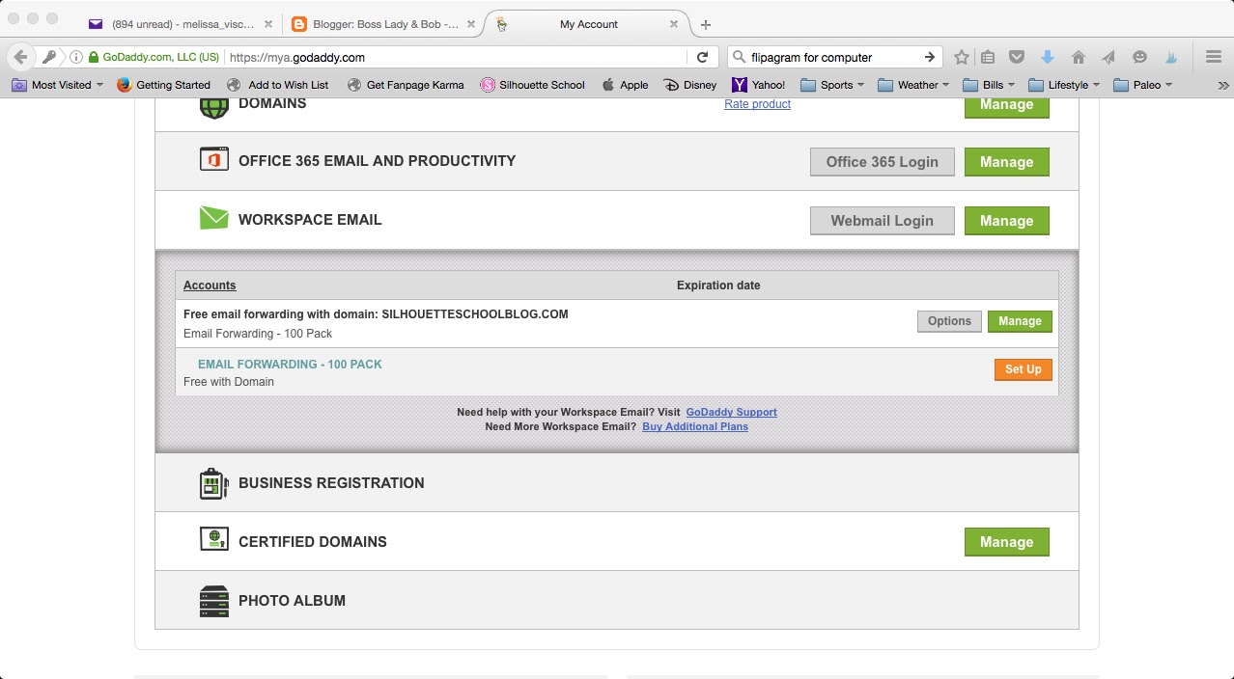Click the blue flame toolbar icon
The image size is (1234, 679).
coord(1170,57)
